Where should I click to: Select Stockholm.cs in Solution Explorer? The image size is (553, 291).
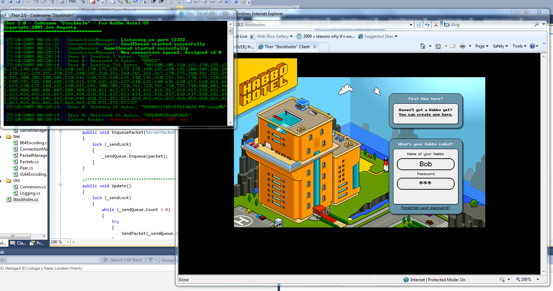(x=22, y=199)
